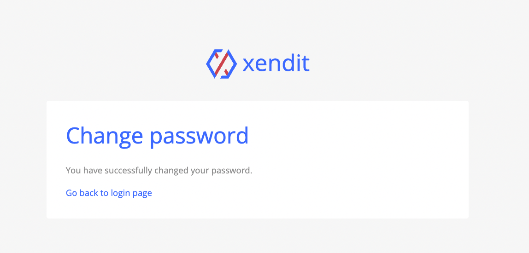This screenshot has width=529, height=253.
Task: Open the Go back to login page link
Action: 109,193
